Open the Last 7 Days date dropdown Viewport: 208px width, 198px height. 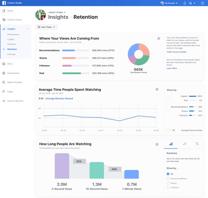pyautogui.click(x=46, y=27)
